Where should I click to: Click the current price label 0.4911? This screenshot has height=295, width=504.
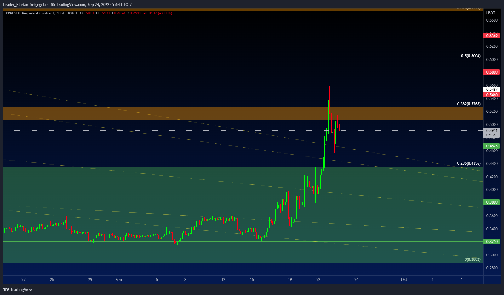click(491, 131)
